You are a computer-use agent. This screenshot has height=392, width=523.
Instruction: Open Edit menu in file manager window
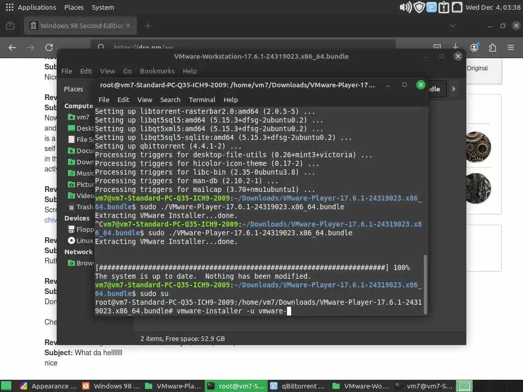tap(86, 71)
